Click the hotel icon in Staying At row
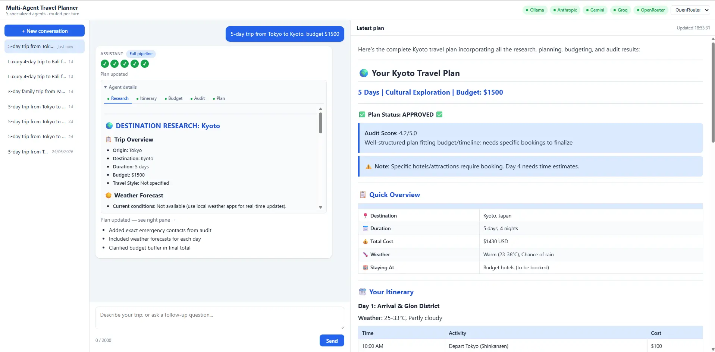The width and height of the screenshot is (715, 352). pos(366,267)
